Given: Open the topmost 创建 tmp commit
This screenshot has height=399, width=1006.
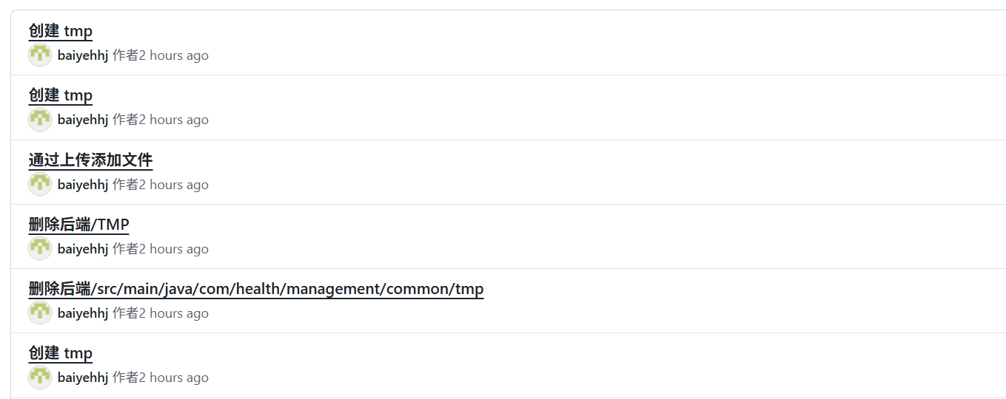Looking at the screenshot, I should click(60, 31).
